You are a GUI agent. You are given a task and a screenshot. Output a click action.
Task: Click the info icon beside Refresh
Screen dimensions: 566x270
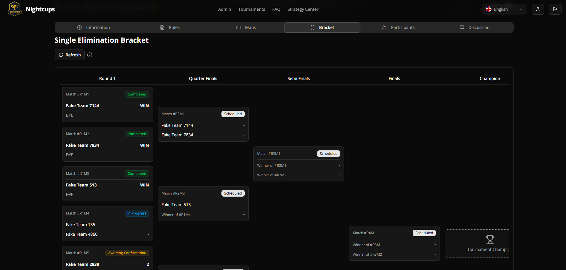tap(90, 55)
